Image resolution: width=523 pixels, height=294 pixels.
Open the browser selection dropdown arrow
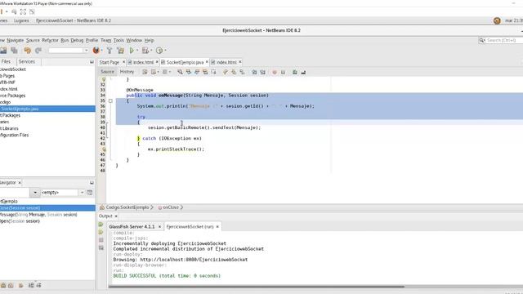(x=101, y=51)
